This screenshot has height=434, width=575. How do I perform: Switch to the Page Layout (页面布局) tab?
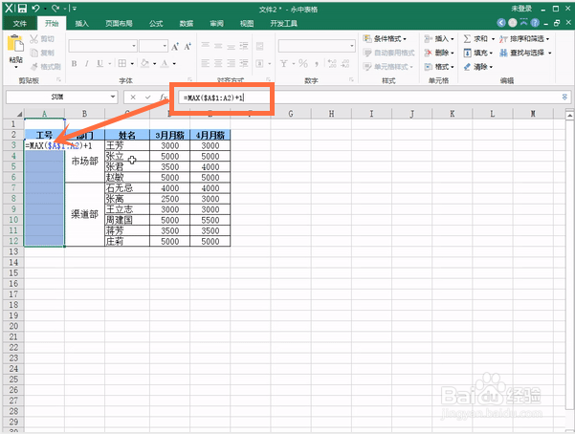tap(119, 24)
